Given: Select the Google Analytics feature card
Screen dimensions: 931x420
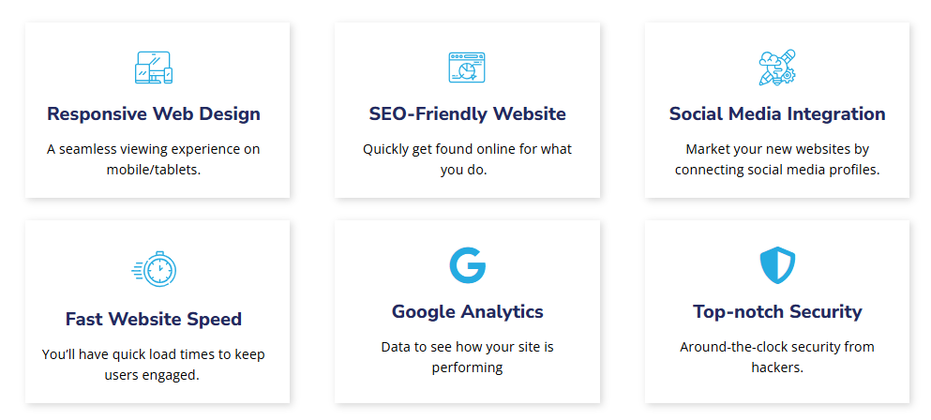Looking at the screenshot, I should 467,312.
